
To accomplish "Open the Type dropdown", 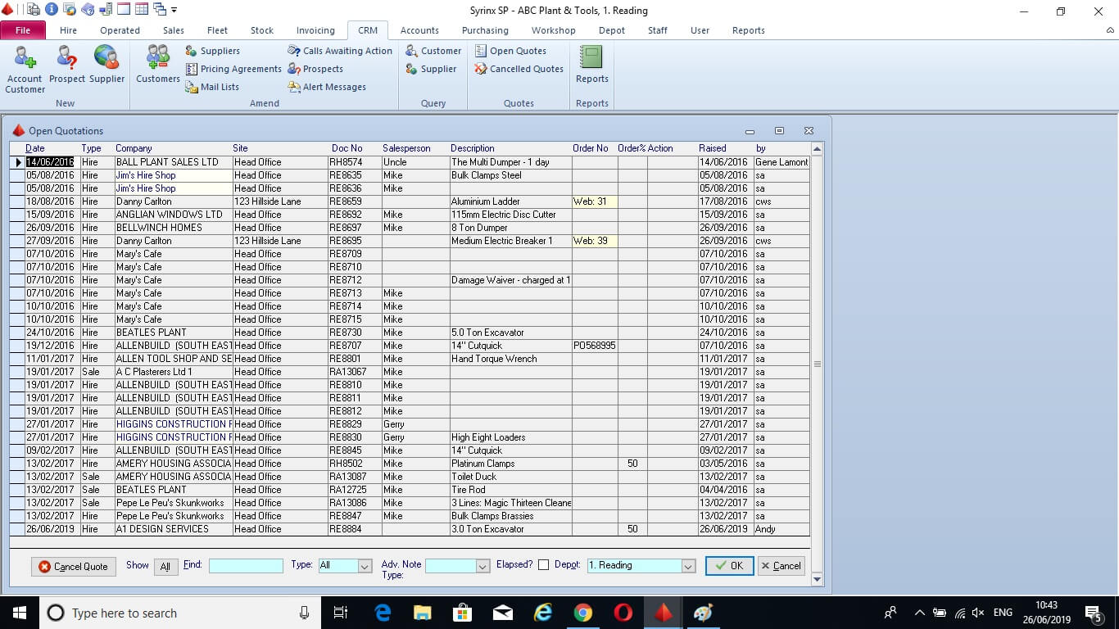I will pyautogui.click(x=365, y=566).
